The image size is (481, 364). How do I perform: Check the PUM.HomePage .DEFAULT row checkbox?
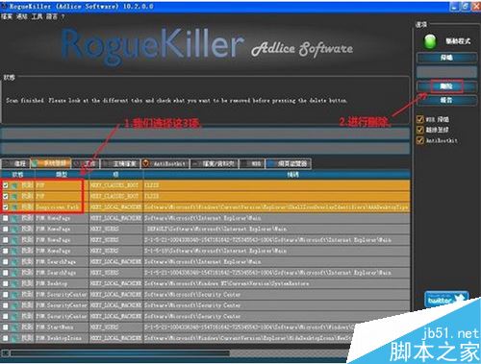point(5,230)
